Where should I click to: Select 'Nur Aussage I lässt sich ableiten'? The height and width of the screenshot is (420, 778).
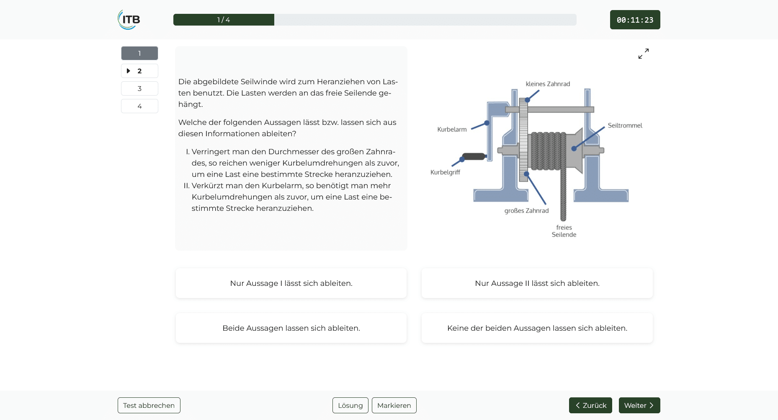coord(291,283)
